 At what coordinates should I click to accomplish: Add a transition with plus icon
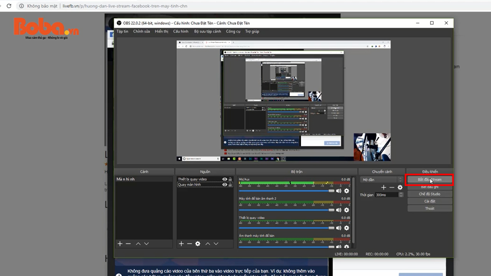384,187
